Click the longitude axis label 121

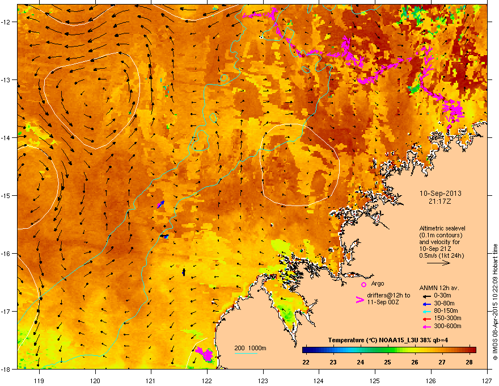(x=151, y=380)
